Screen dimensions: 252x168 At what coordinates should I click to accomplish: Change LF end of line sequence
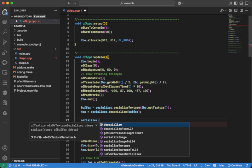196,165
